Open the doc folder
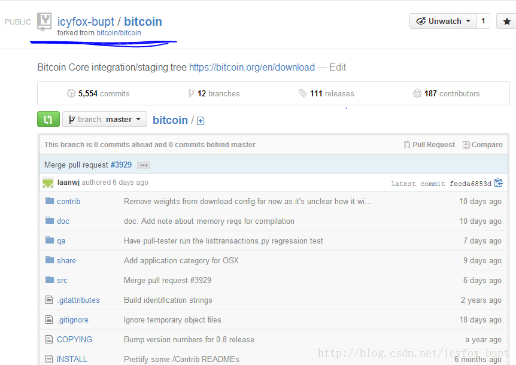The width and height of the screenshot is (516, 365). [x=63, y=221]
